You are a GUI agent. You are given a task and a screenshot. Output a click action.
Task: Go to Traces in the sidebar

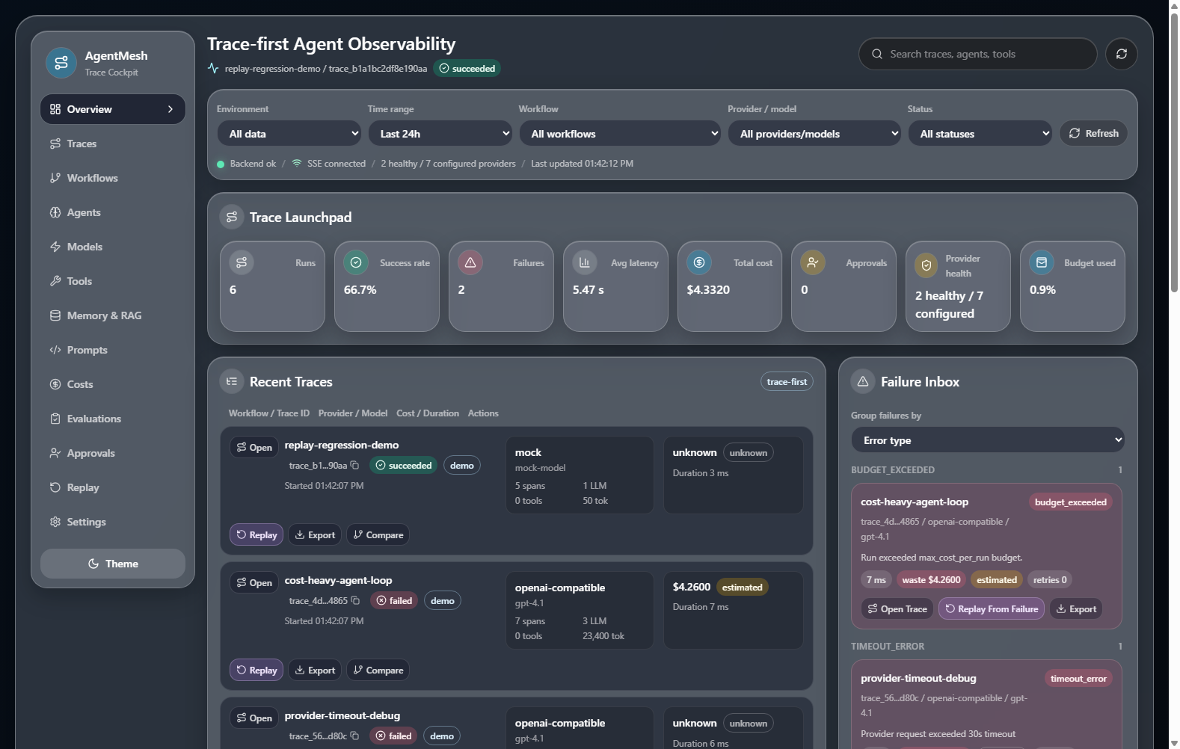(x=113, y=144)
